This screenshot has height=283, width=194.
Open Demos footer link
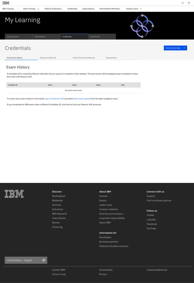(x=56, y=222)
